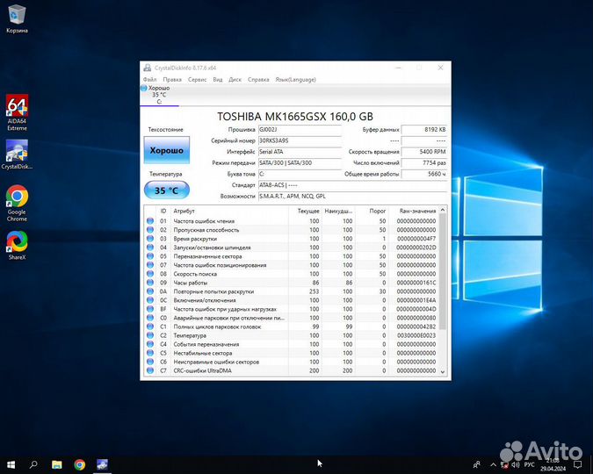Click the Буква тома field C:
This screenshot has width=593, height=474.
click(300, 174)
